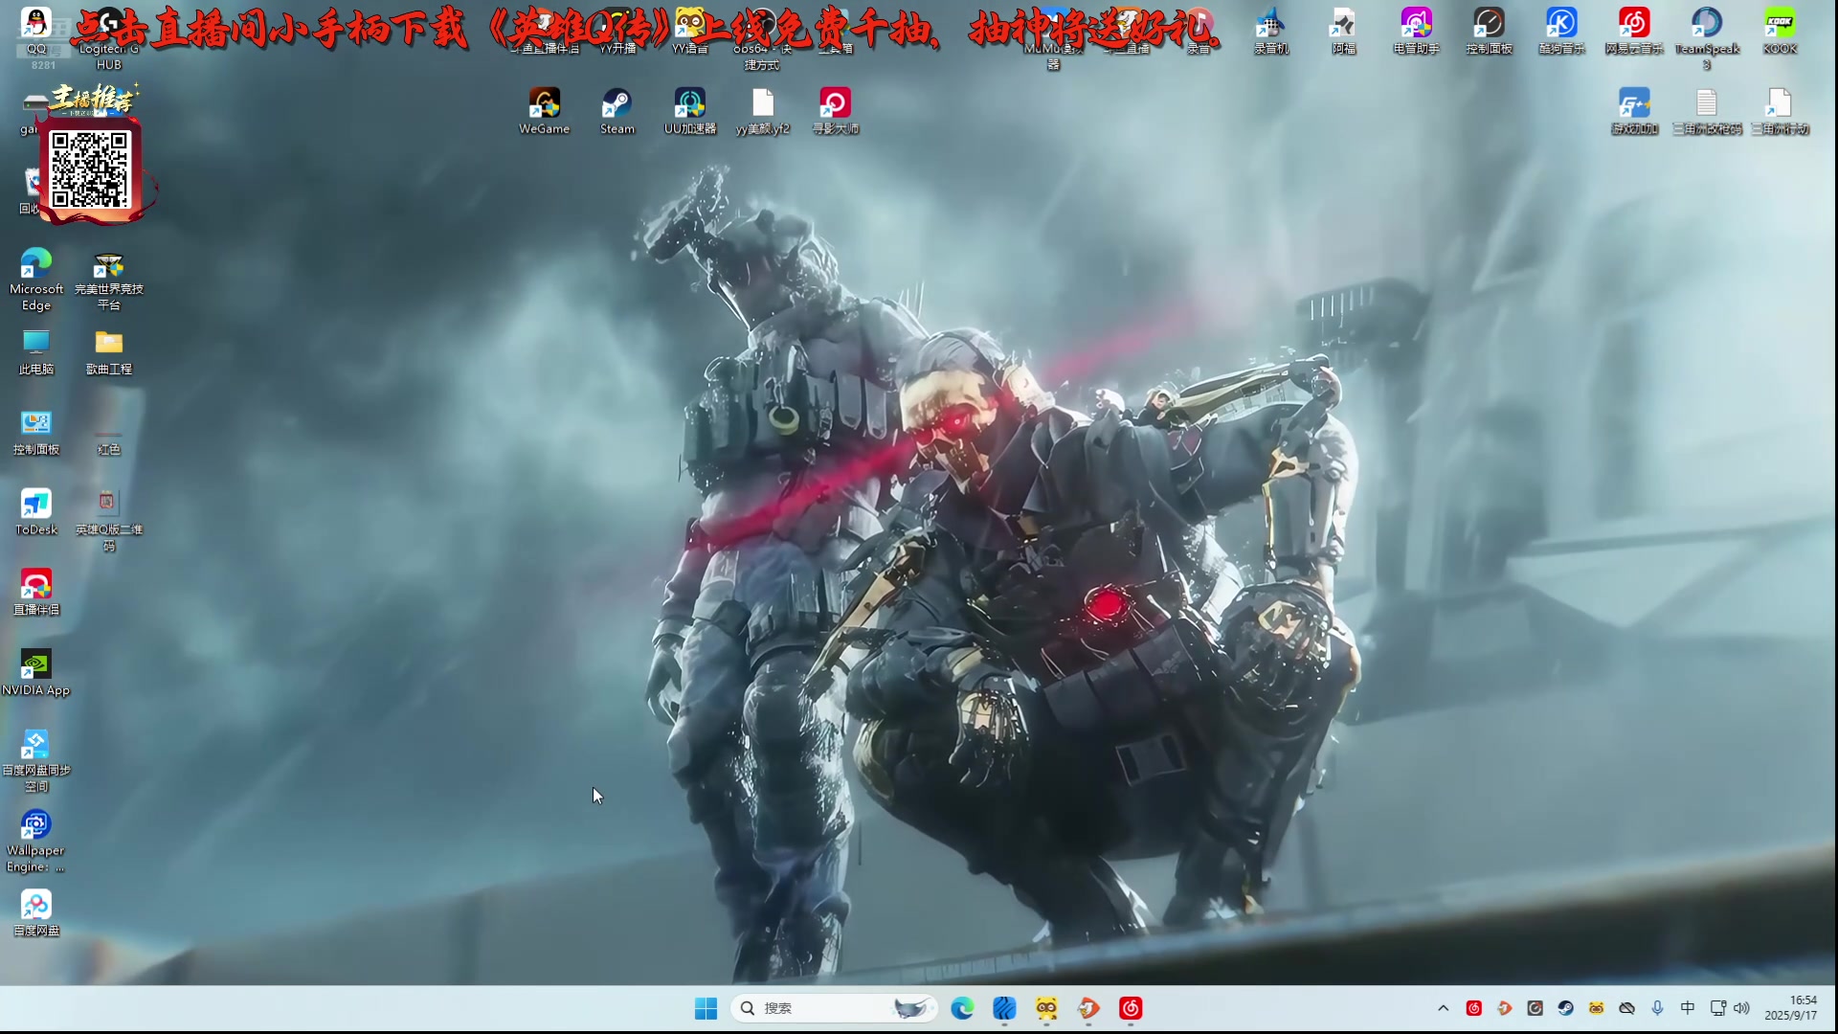Select the 控制面板 icon above ToDesk
The image size is (1838, 1034).
pos(36,432)
